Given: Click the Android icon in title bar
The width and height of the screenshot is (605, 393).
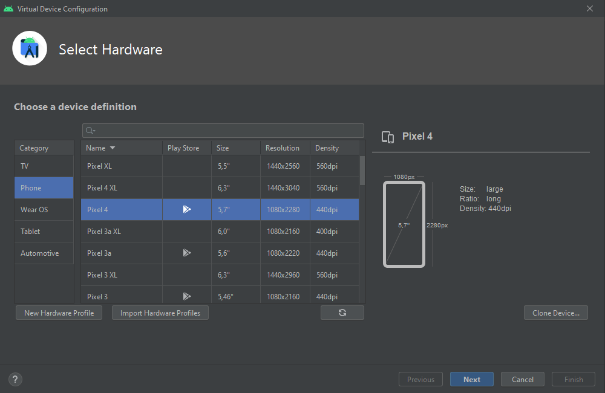Looking at the screenshot, I should (x=8, y=8).
